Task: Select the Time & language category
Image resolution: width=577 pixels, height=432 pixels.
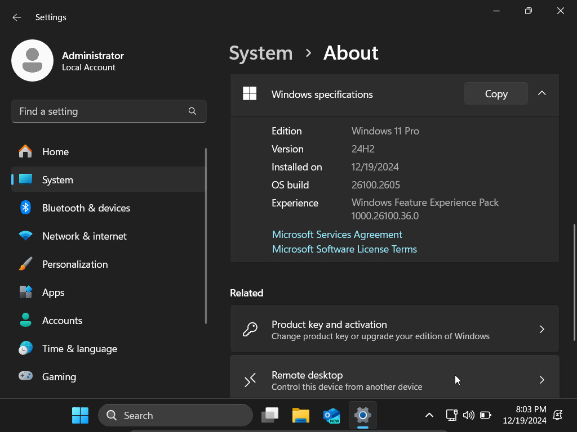Action: click(109, 348)
